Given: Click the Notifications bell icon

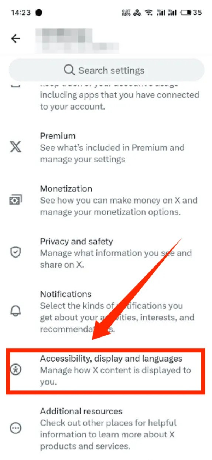Looking at the screenshot, I should pyautogui.click(x=16, y=311).
